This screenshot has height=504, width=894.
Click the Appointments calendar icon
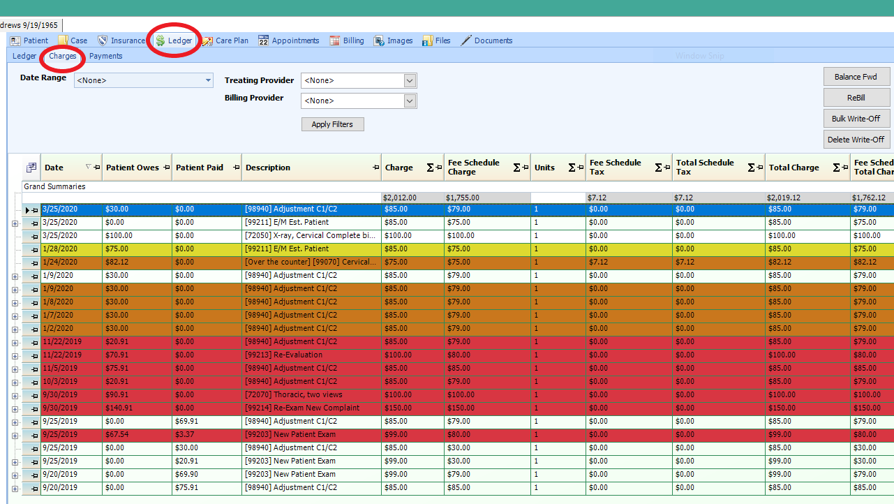click(264, 40)
